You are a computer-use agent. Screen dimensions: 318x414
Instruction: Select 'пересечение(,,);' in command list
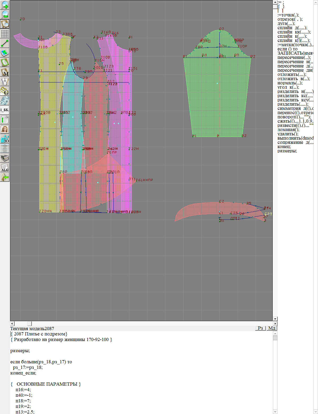(294, 58)
